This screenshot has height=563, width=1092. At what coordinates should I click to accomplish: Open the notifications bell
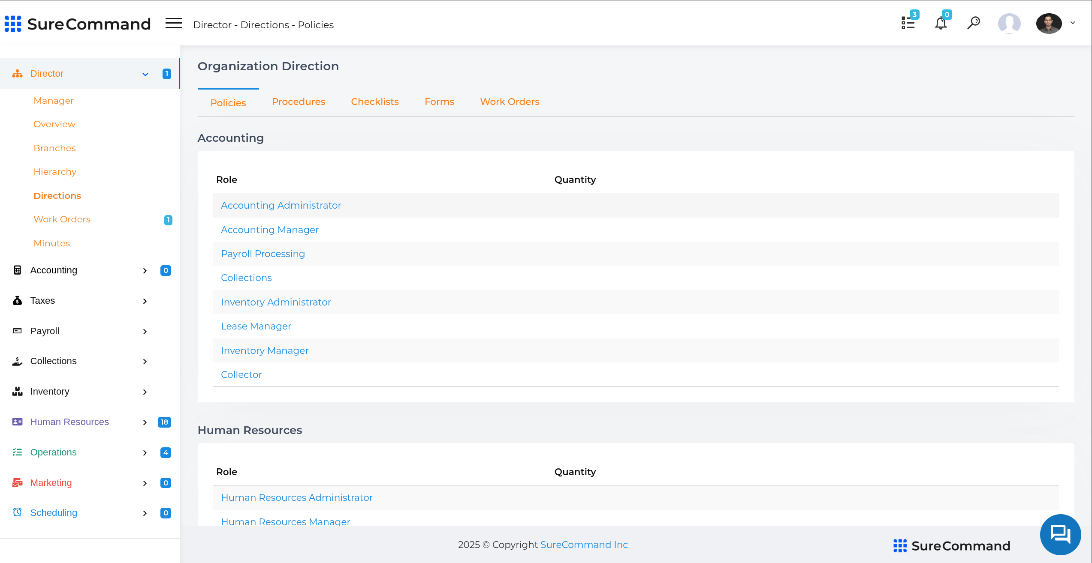click(941, 23)
